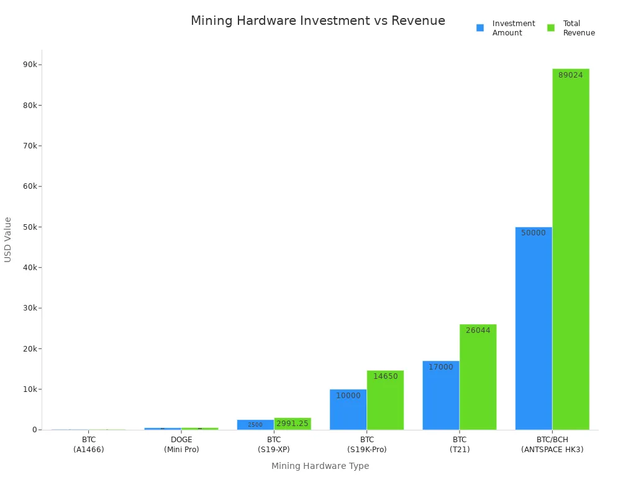The image size is (636, 477).
Task: Select the 14650 revenue bar for S19K-Pro
Action: [x=384, y=401]
